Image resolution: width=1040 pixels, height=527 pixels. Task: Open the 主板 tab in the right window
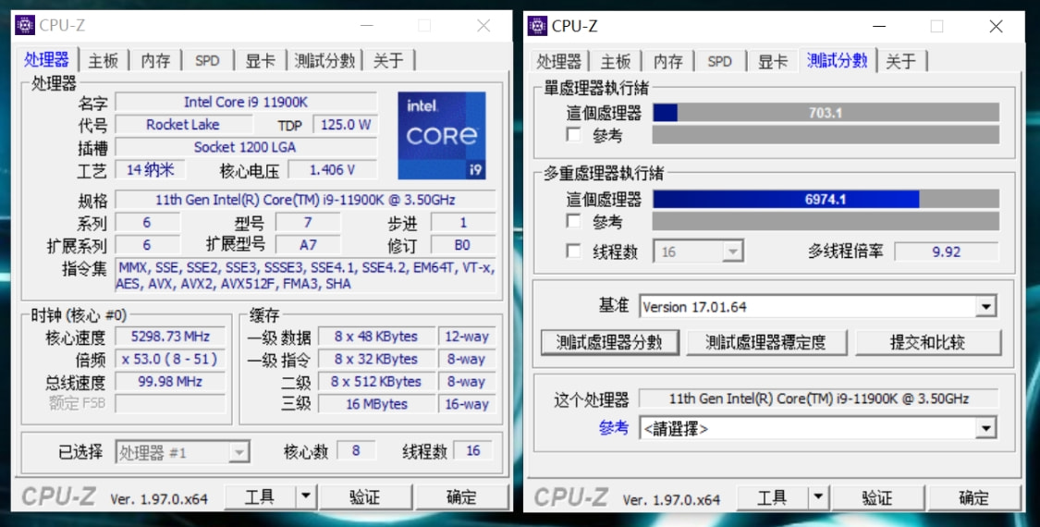click(616, 62)
